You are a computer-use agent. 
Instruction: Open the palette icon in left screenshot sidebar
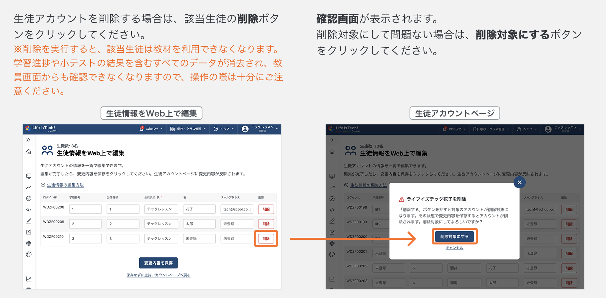click(x=29, y=254)
